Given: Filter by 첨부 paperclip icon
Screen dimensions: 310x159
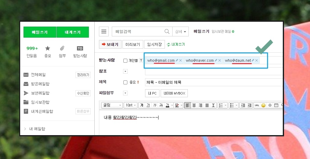Looking at the screenshot, I should click(62, 52).
